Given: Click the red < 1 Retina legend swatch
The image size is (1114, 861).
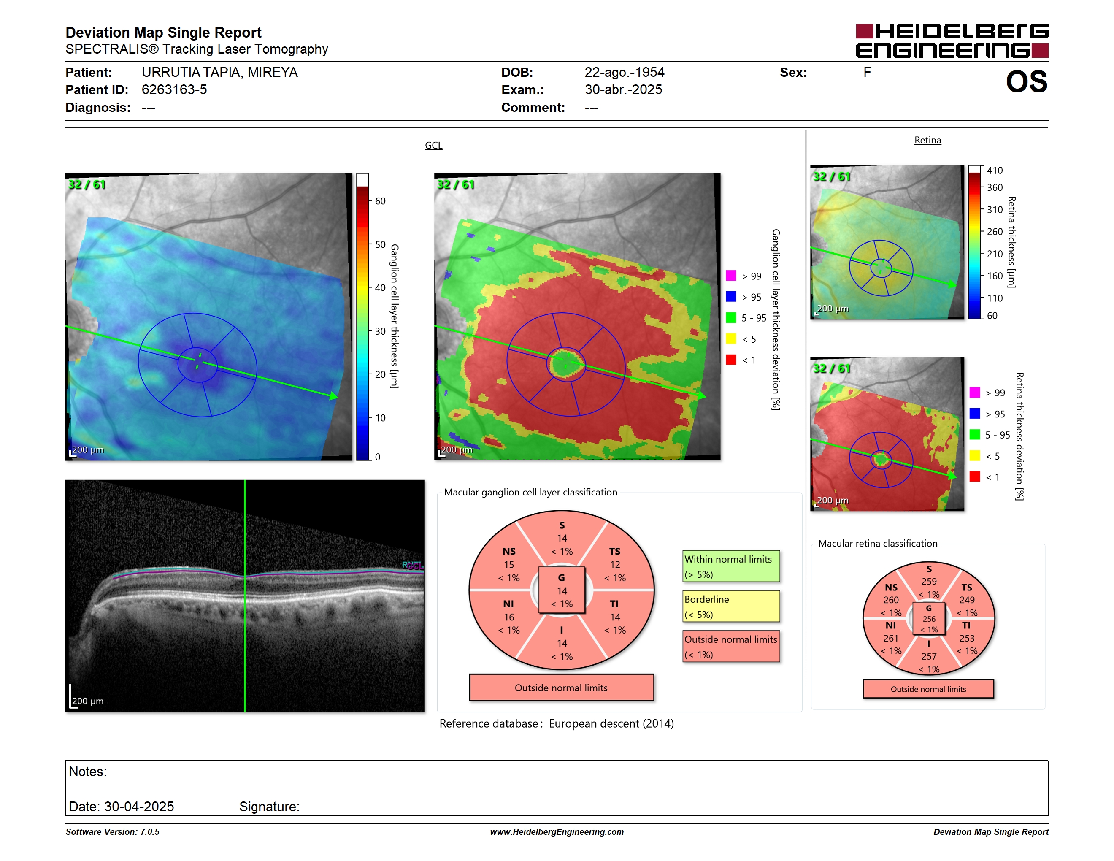Looking at the screenshot, I should [975, 477].
